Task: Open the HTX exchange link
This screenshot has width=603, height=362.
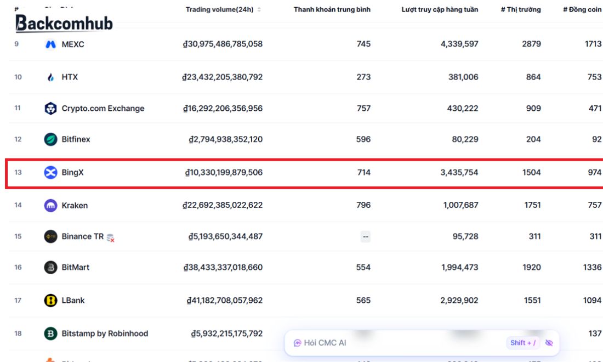Action: 70,77
